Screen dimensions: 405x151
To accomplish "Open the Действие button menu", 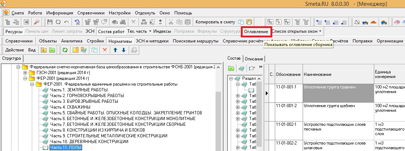I will [x=15, y=50].
